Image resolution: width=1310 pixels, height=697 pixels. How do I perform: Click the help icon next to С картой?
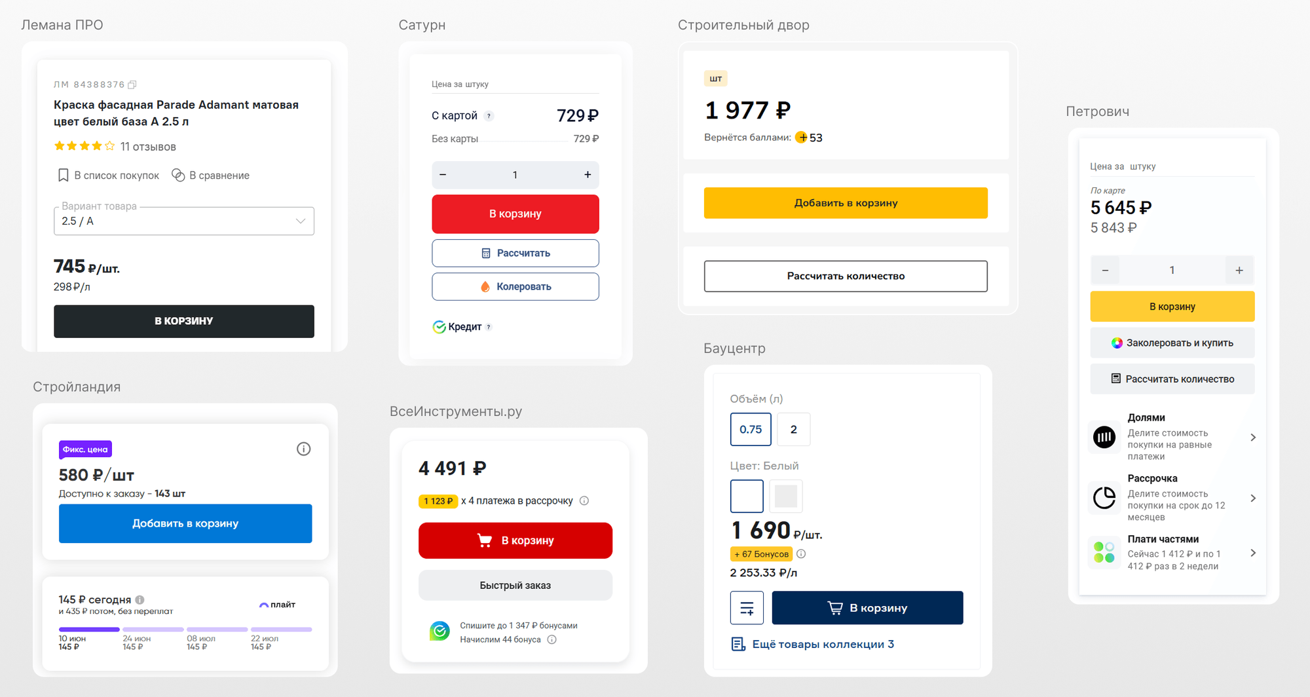[489, 116]
